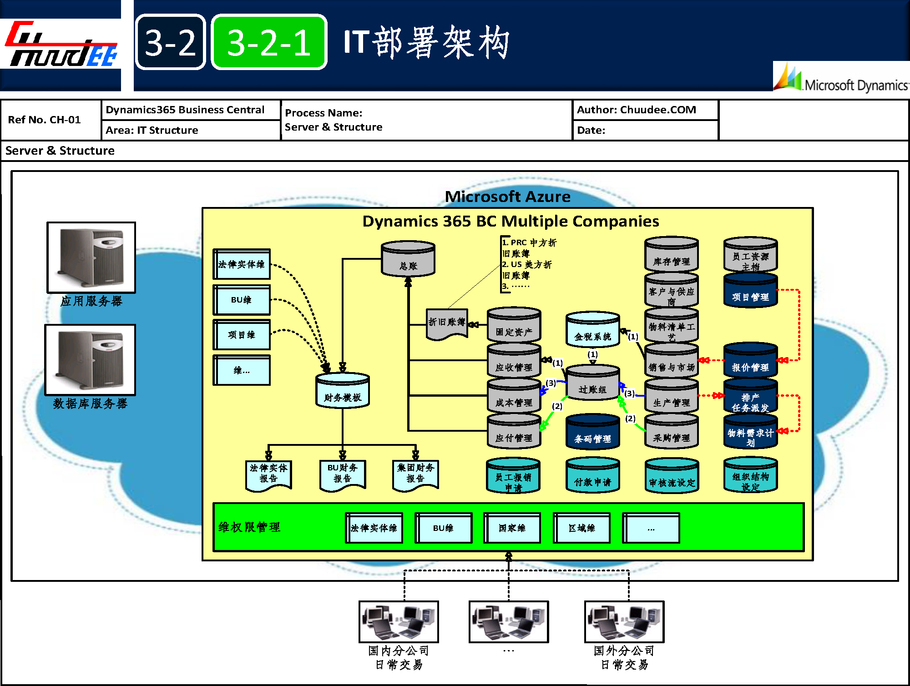This screenshot has height=686, width=910.
Task: Click the 应用服务器 server icon
Action: point(91,257)
